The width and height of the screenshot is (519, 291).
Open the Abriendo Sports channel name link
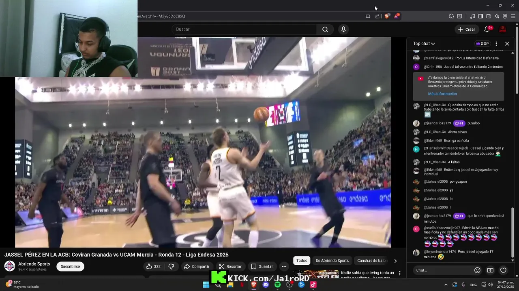(34, 264)
